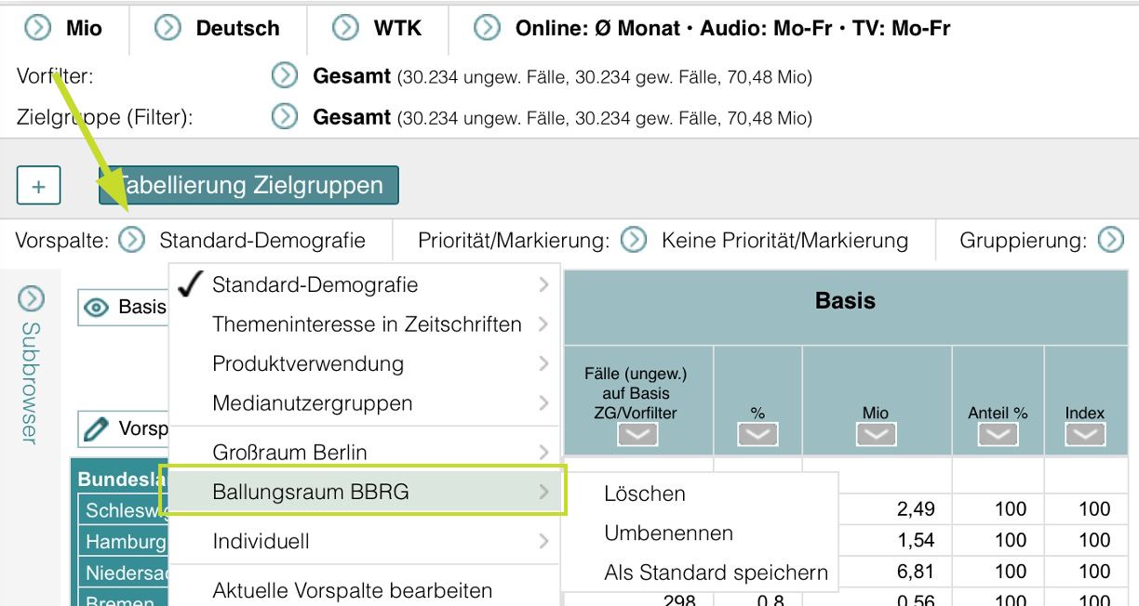Open the Vorfilter Gesamt selector icon
This screenshot has width=1139, height=606.
click(x=285, y=76)
